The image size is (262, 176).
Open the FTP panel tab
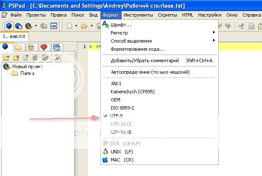point(31,47)
